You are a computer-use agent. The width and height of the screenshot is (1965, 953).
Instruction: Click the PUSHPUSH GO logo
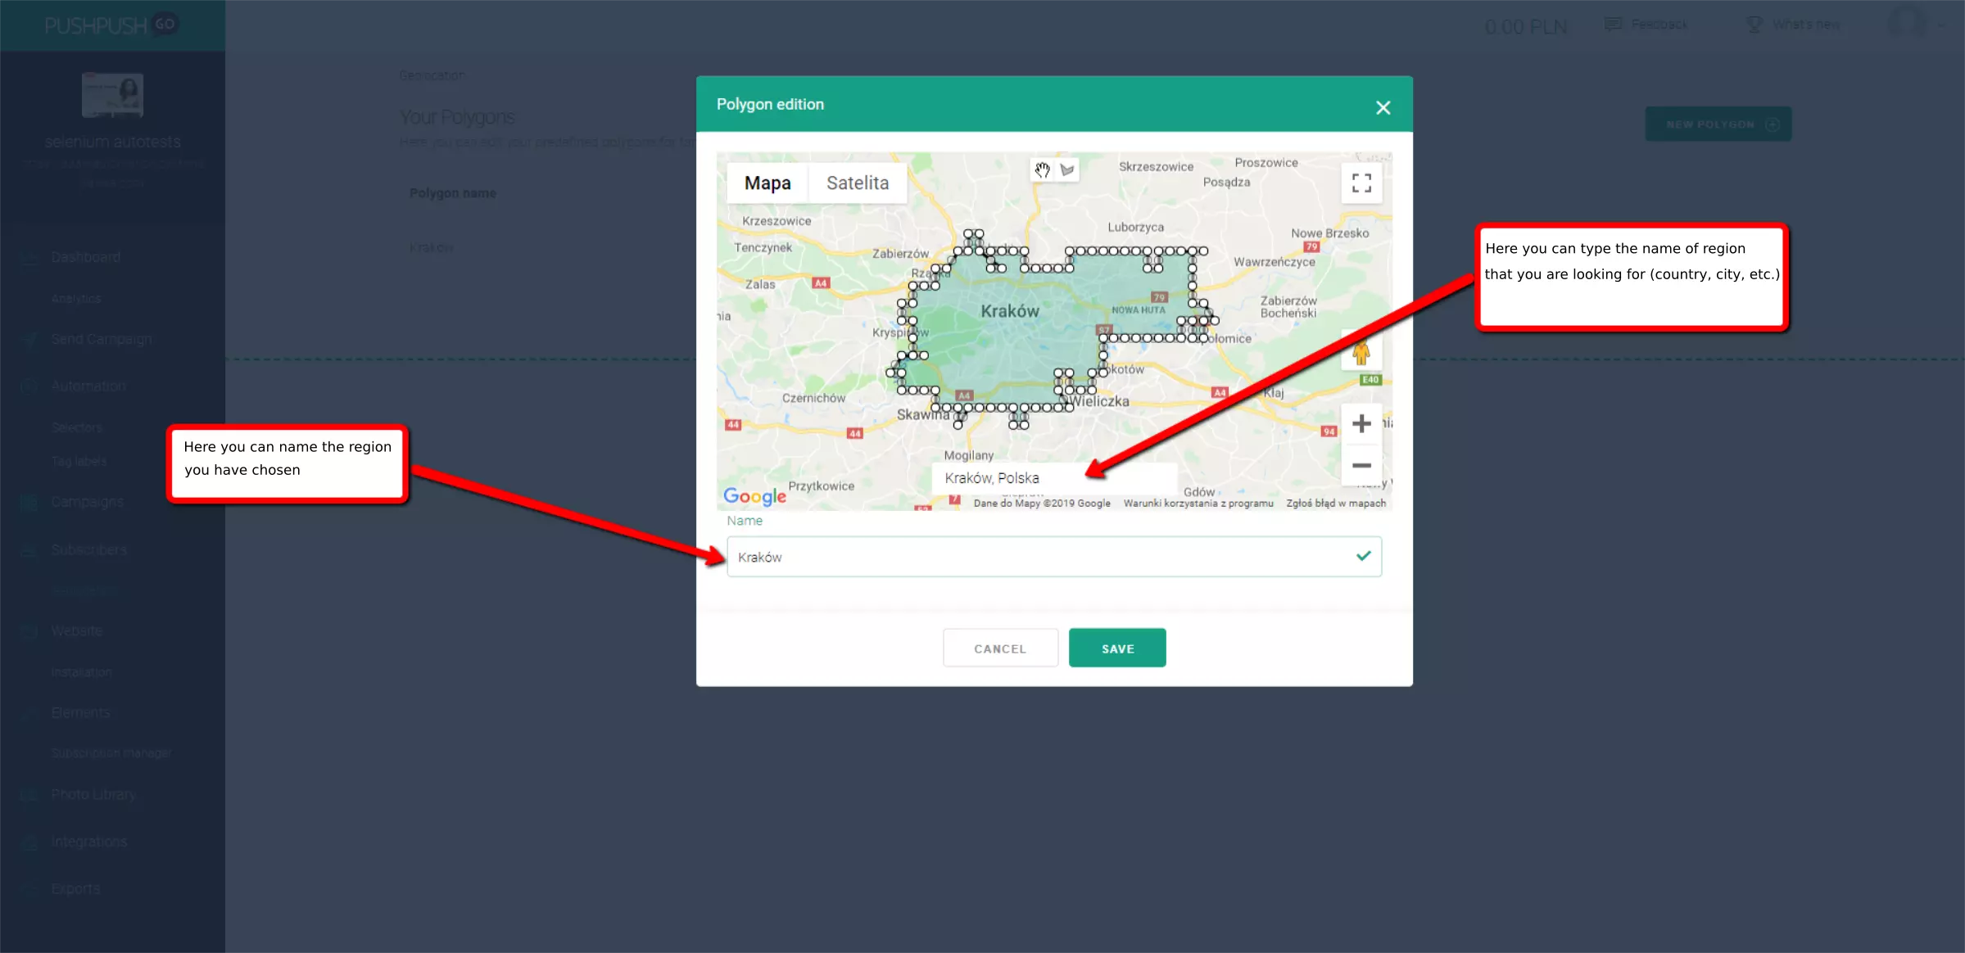click(111, 25)
